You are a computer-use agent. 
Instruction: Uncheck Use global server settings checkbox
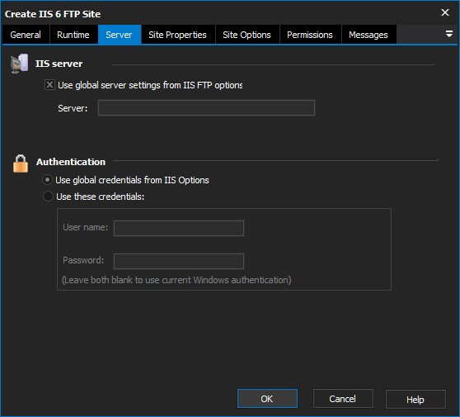click(49, 85)
